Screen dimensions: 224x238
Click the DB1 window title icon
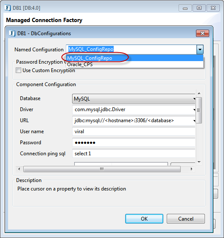pos(8,8)
